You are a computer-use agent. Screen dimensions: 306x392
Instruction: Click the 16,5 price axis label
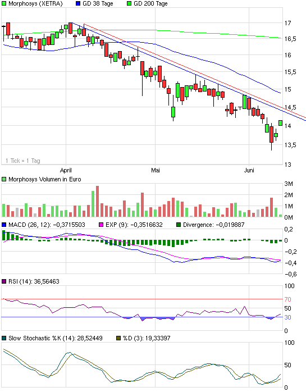[x=290, y=39]
